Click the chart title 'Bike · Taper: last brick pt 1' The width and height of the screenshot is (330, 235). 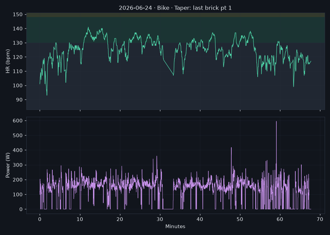194,8
